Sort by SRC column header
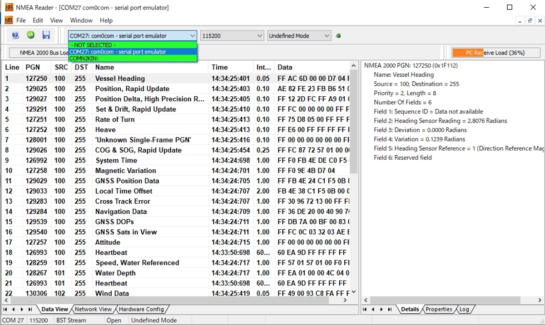The image size is (545, 325). coord(62,67)
